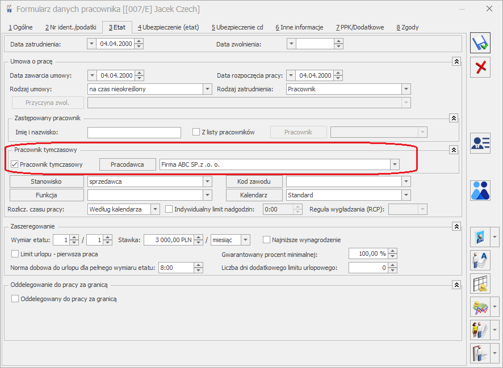Viewport: 503px width, 368px height.
Task: Click the Data zwolnienia date field
Action: coord(315,44)
